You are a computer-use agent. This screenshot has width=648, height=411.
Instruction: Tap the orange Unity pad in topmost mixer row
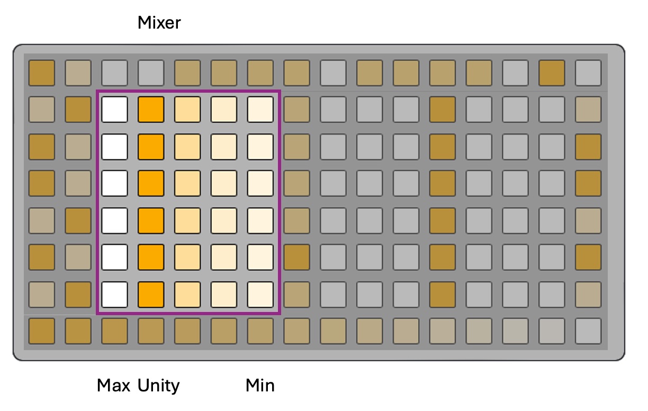[x=151, y=110]
